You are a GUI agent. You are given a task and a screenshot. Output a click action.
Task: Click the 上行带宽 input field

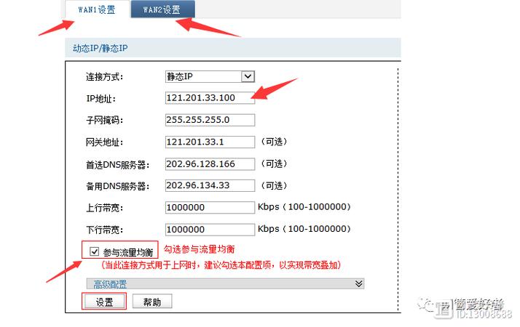point(210,208)
